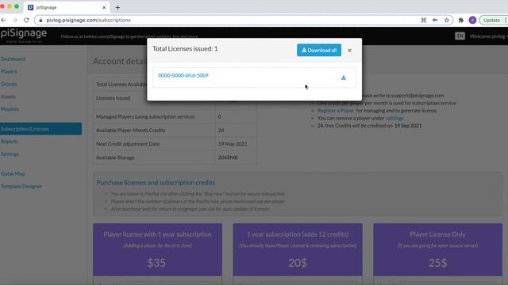Screen dimensions: 508x285
Task: Open the Welcome pivlog user menu
Action: coord(489,36)
